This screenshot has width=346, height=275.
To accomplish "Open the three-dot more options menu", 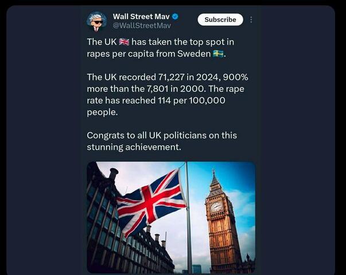I will [x=251, y=19].
